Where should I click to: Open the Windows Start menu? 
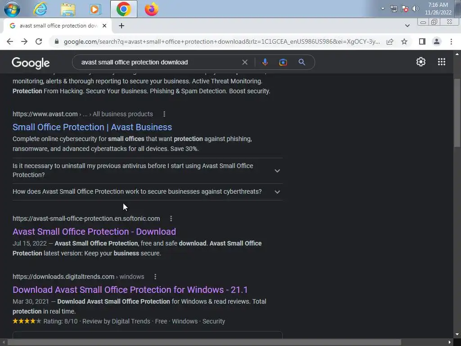[x=12, y=9]
